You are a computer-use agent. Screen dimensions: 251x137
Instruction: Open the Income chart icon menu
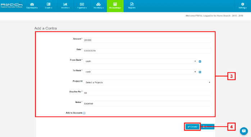pos(65,6)
